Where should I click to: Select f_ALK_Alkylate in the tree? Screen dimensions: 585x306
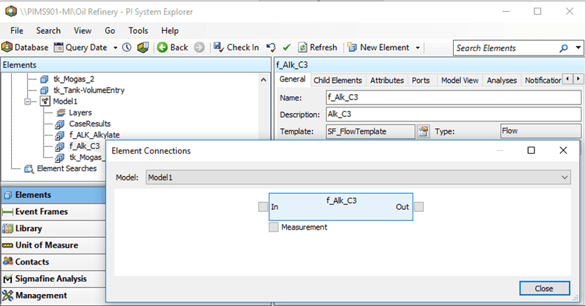pos(95,135)
